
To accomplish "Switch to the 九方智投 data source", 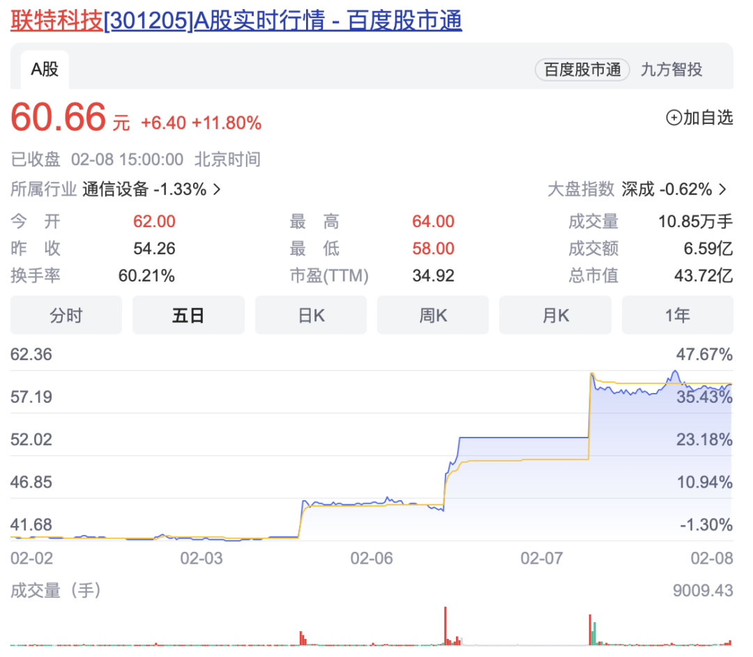I will pyautogui.click(x=671, y=70).
